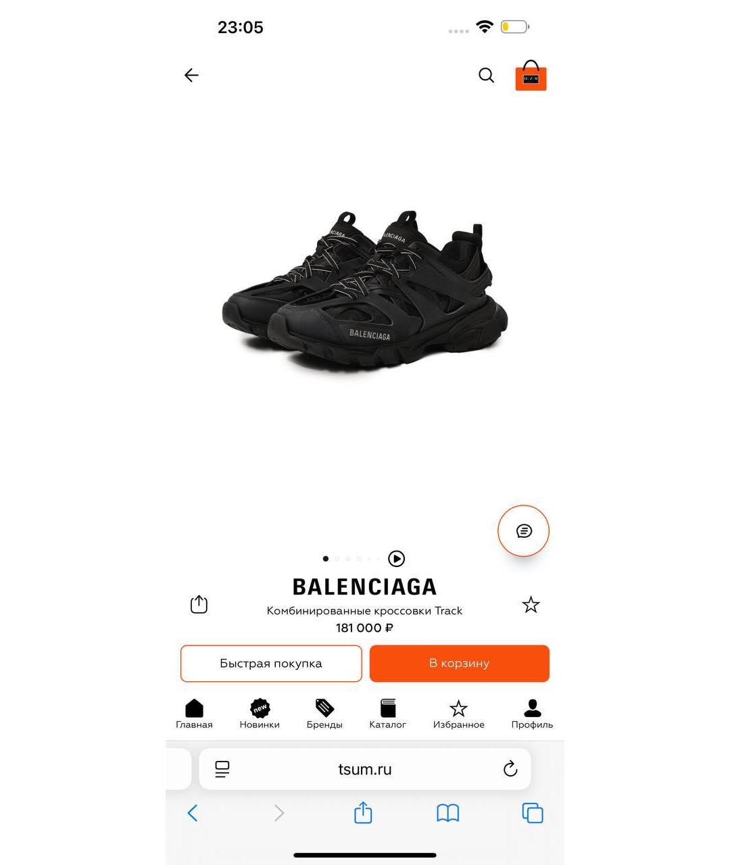Play product video from carousel control
Image resolution: width=730 pixels, height=865 pixels.
pos(397,559)
